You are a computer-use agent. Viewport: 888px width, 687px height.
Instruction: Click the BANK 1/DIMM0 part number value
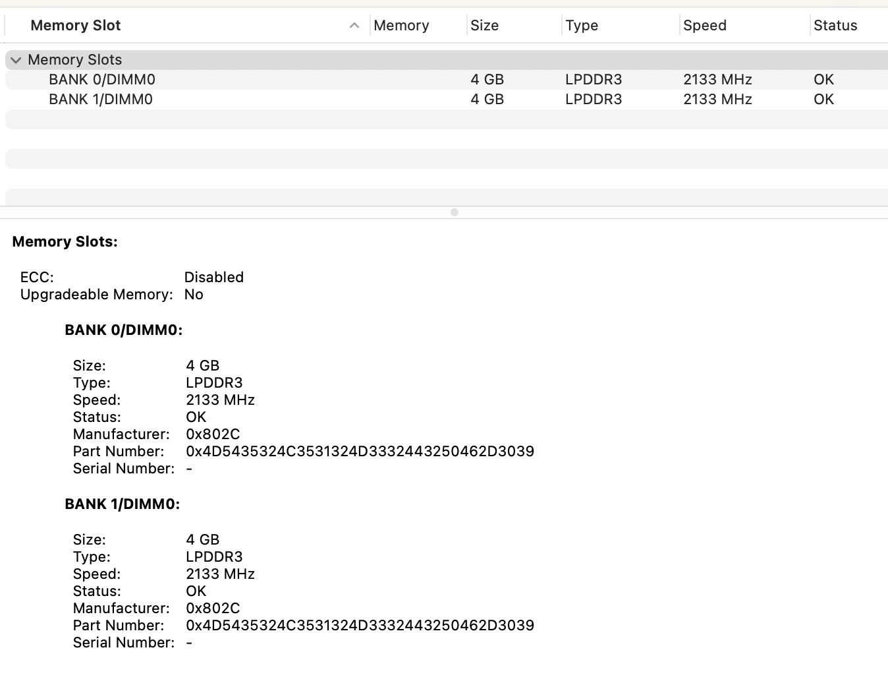tap(360, 626)
